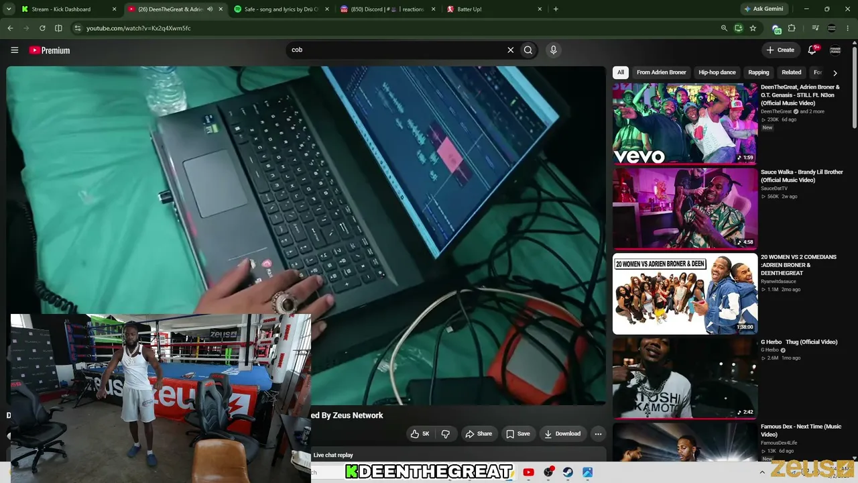Download the video

[562, 433]
